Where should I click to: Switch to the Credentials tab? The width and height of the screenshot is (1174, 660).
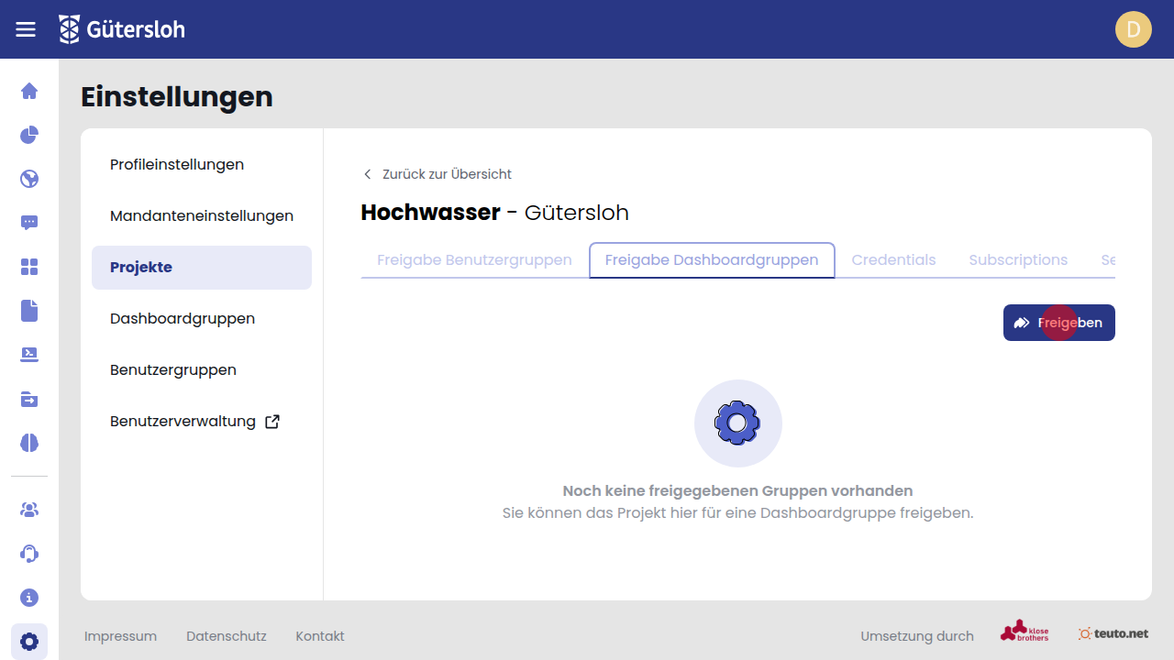pos(893,260)
